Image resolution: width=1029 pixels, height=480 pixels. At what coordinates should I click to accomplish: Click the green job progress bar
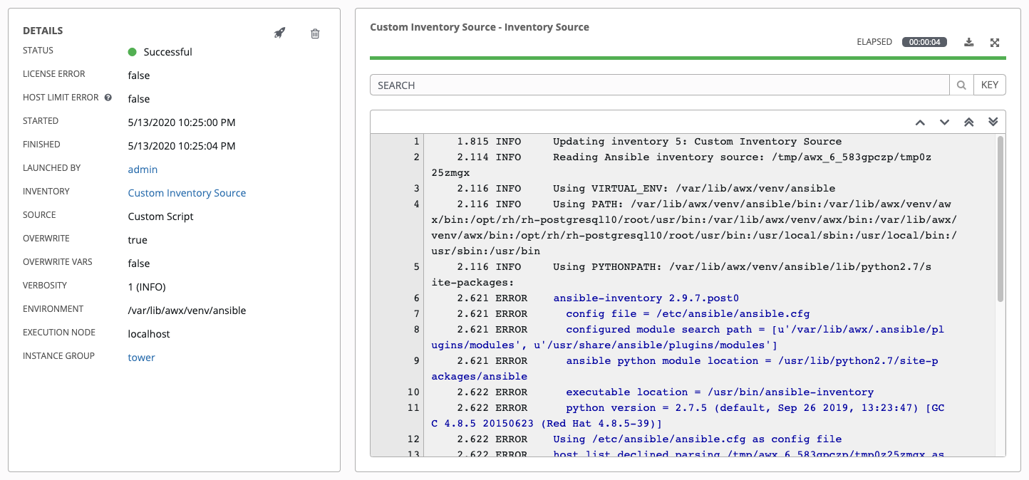[688, 58]
